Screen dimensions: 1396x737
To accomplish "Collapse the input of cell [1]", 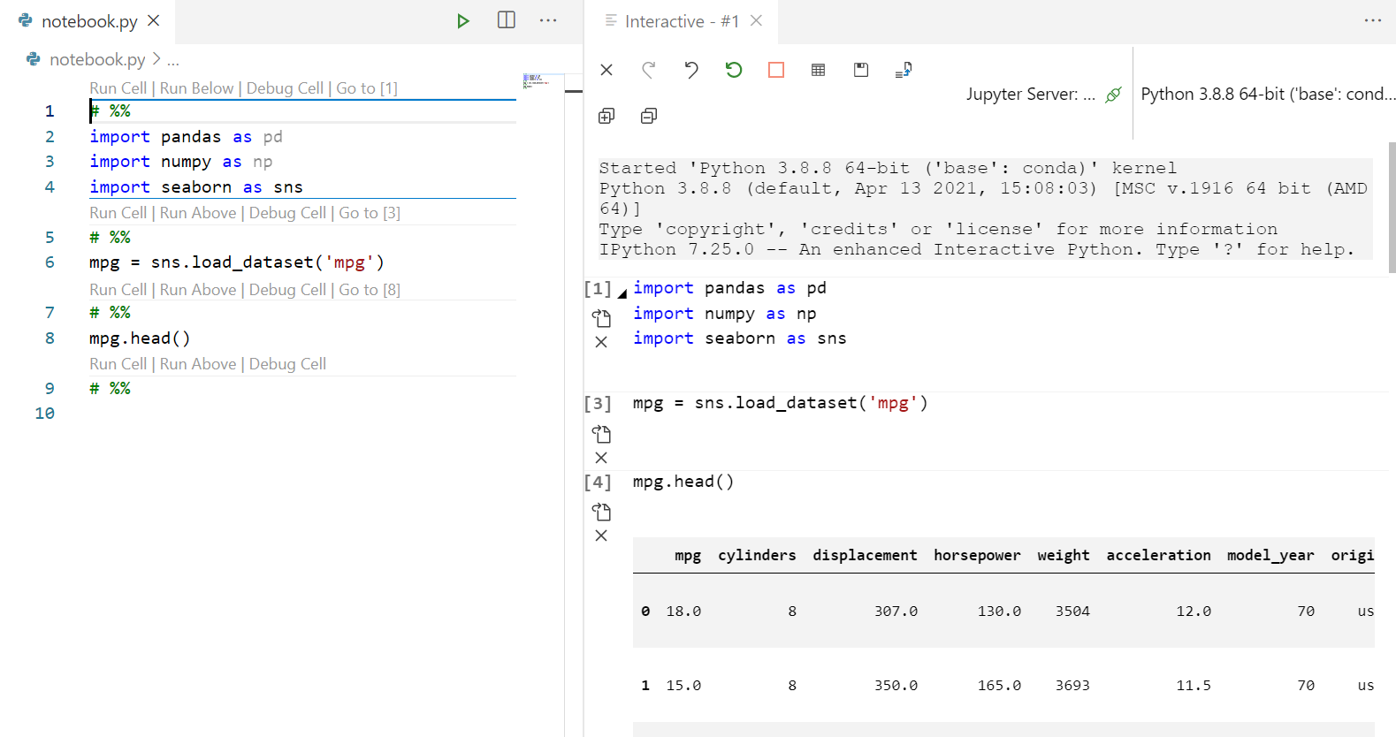I will [622, 293].
